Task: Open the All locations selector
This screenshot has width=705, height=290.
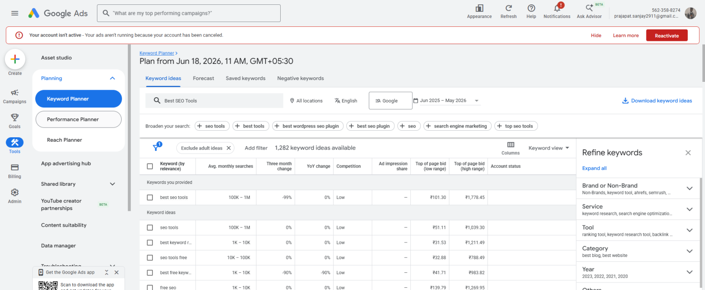Action: click(306, 101)
